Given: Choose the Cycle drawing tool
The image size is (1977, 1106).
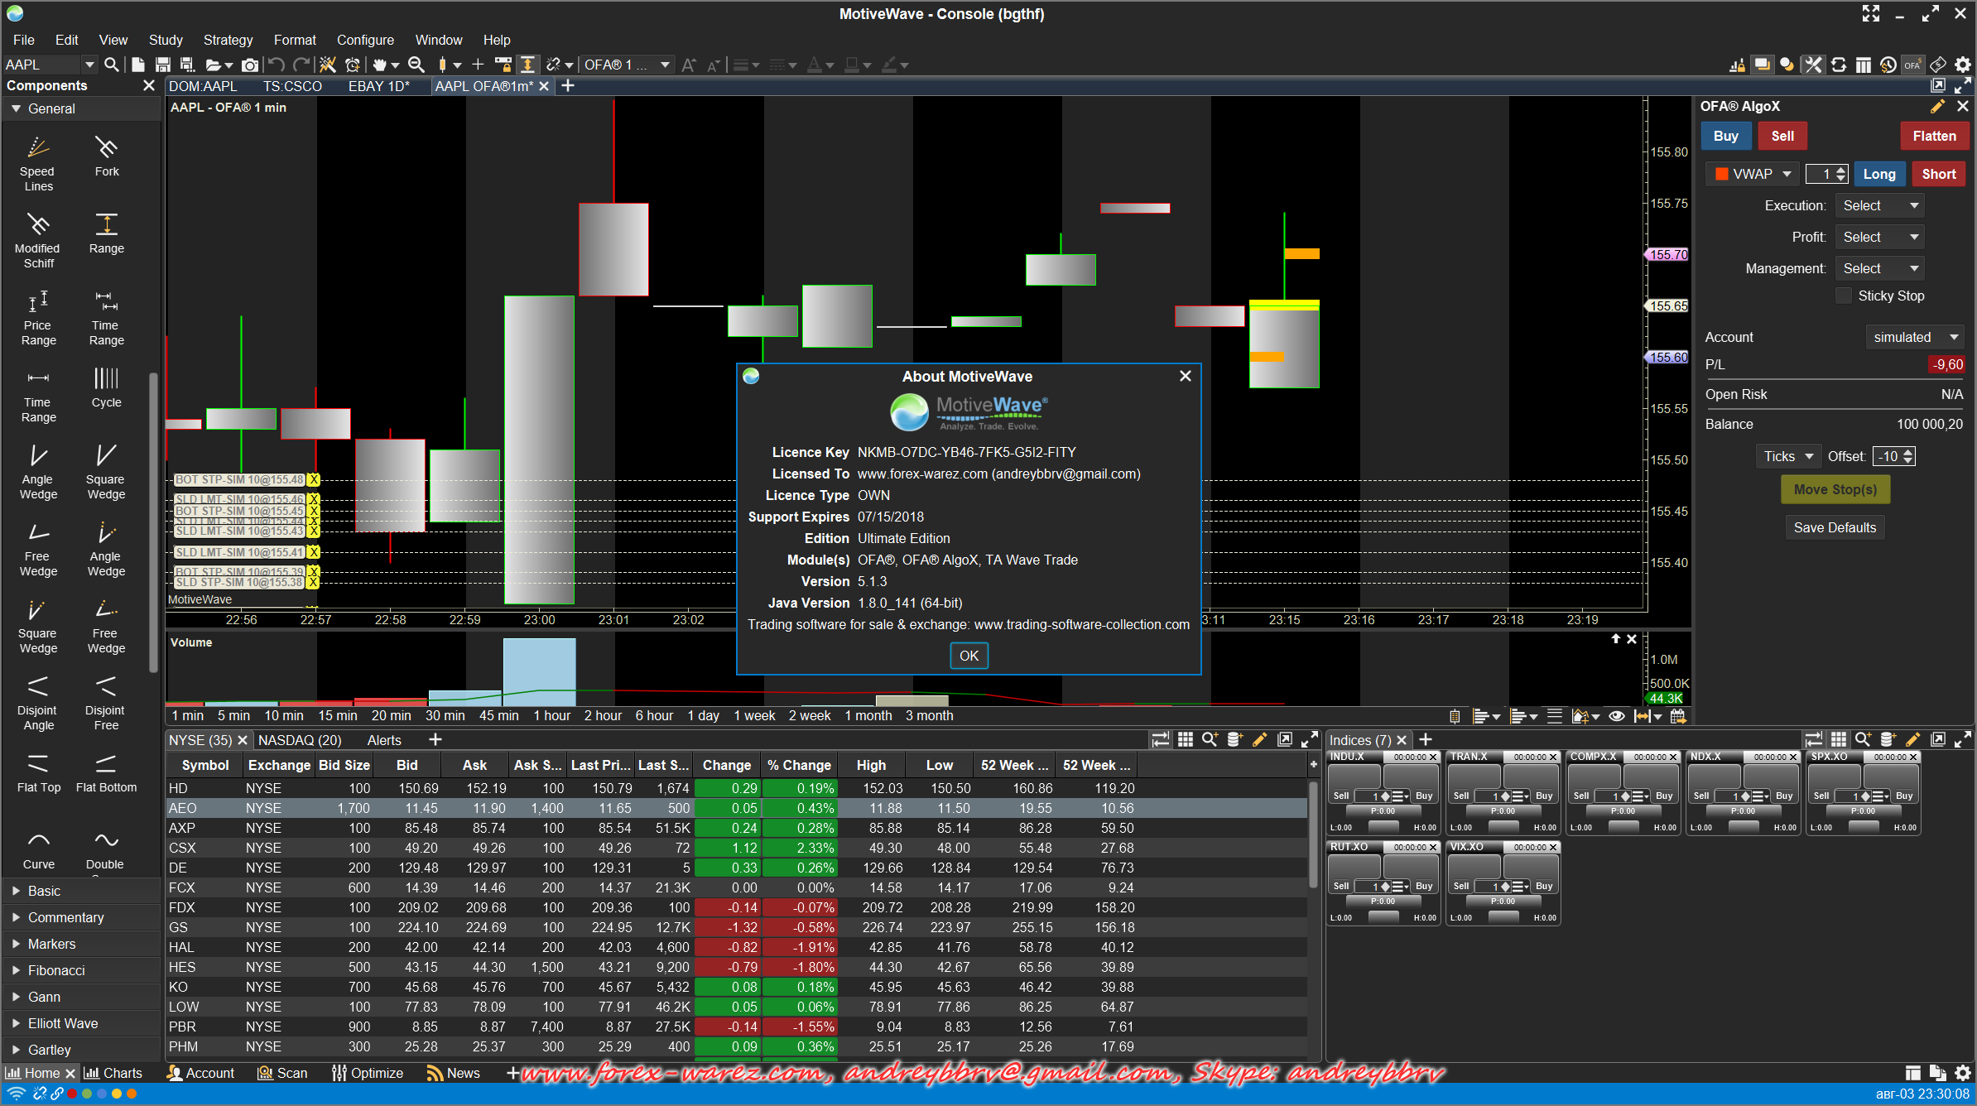Looking at the screenshot, I should (106, 386).
